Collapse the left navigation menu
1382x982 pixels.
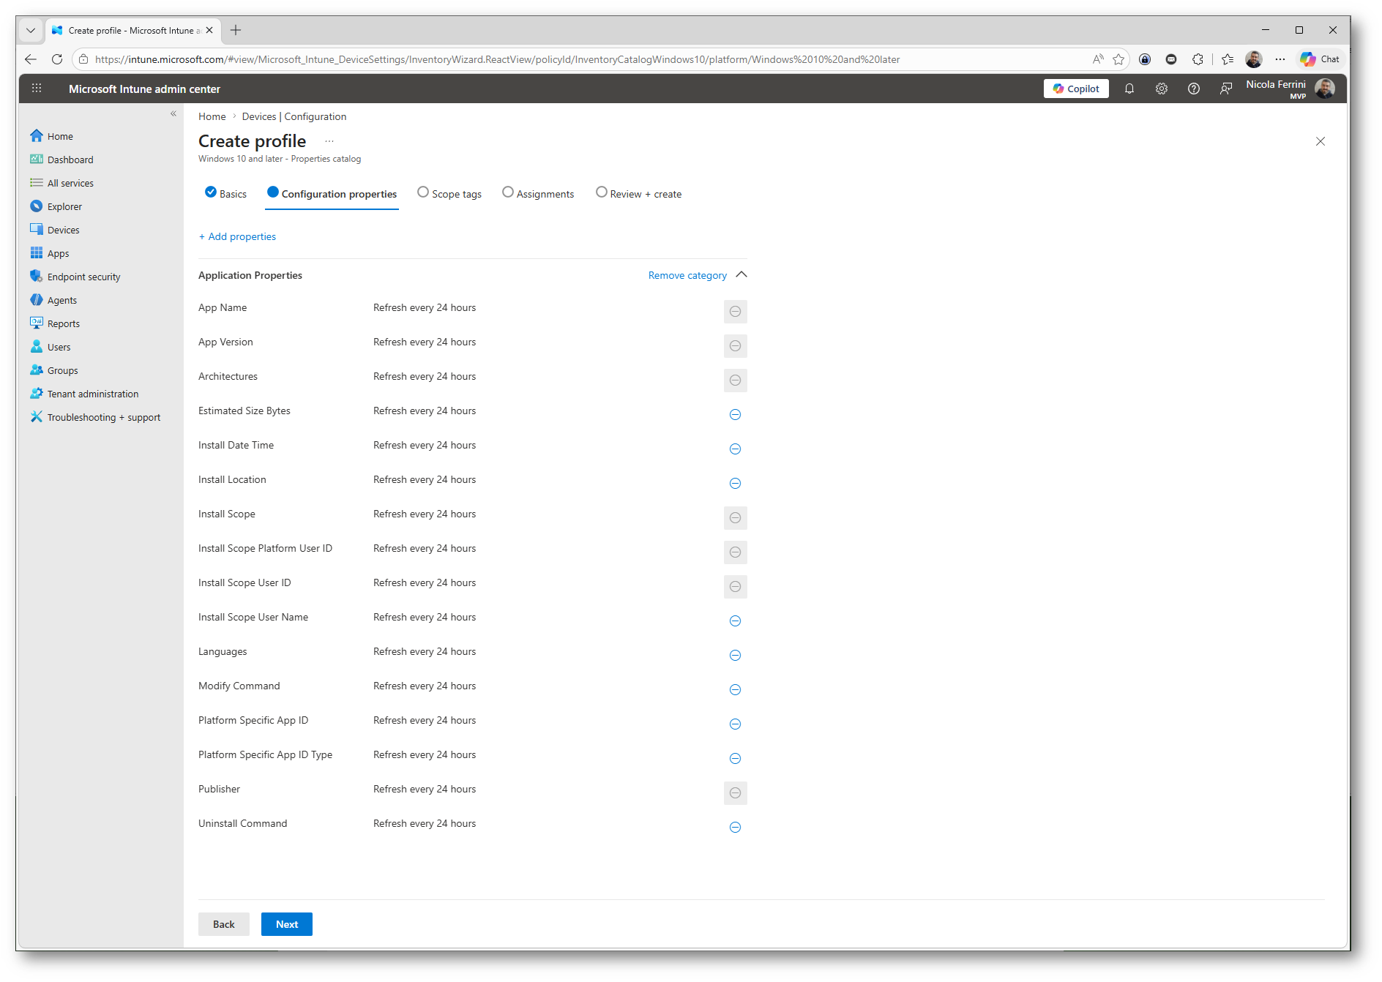173,113
